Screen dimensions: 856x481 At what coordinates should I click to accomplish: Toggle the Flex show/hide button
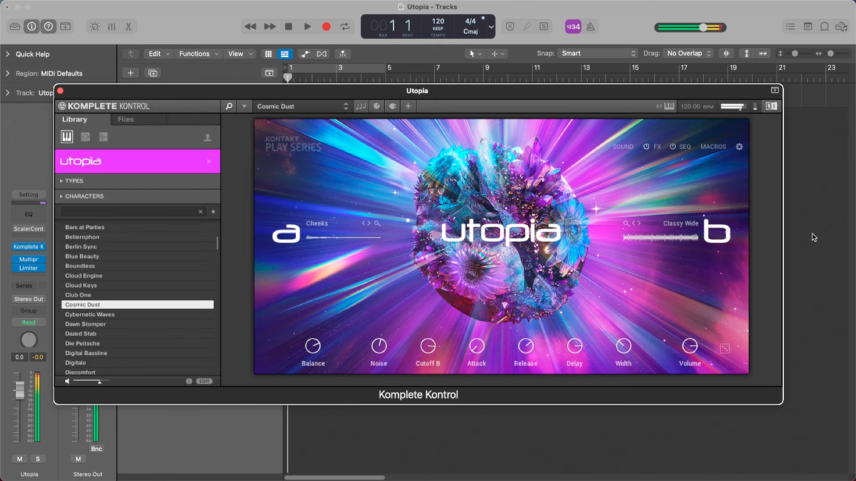click(x=321, y=54)
